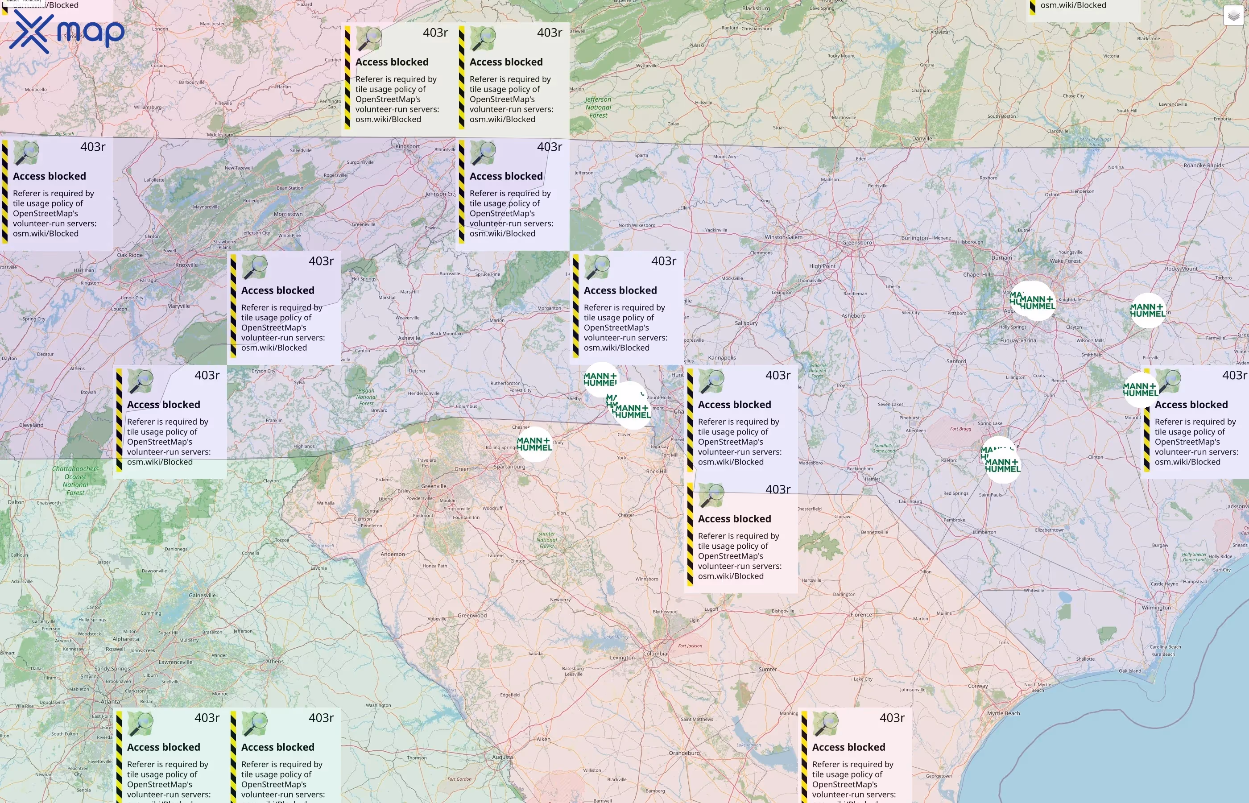This screenshot has width=1249, height=803.
Task: Click the Winston-Salem city label
Action: tap(783, 237)
